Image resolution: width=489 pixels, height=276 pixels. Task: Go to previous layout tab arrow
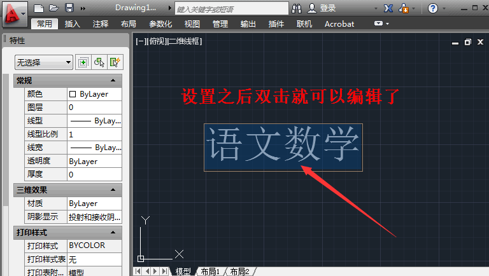pyautogui.click(x=147, y=272)
